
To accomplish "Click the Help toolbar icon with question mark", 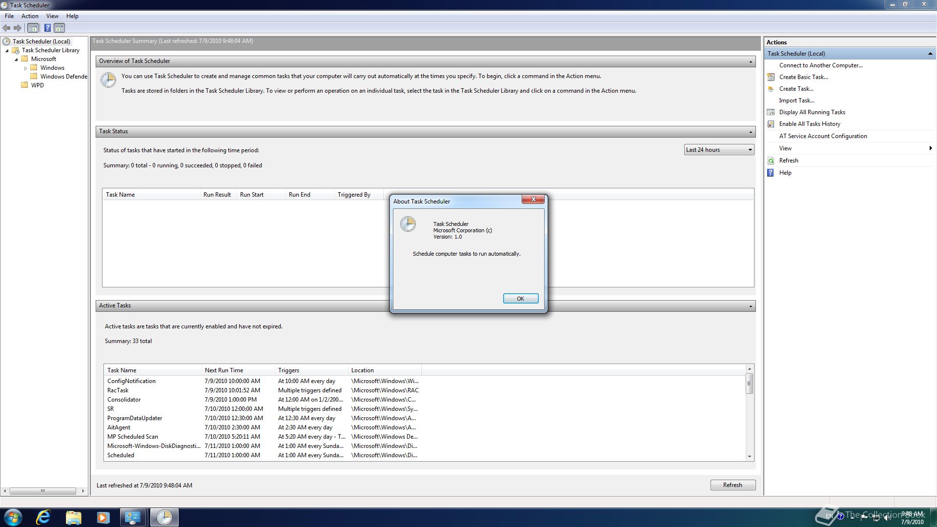I will pyautogui.click(x=47, y=28).
